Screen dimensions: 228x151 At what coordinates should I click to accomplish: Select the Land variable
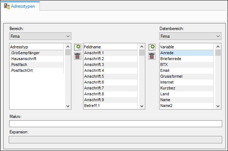click(187, 94)
